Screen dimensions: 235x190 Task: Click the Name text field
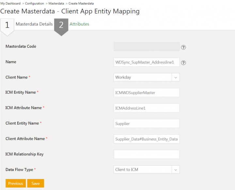pos(147,62)
